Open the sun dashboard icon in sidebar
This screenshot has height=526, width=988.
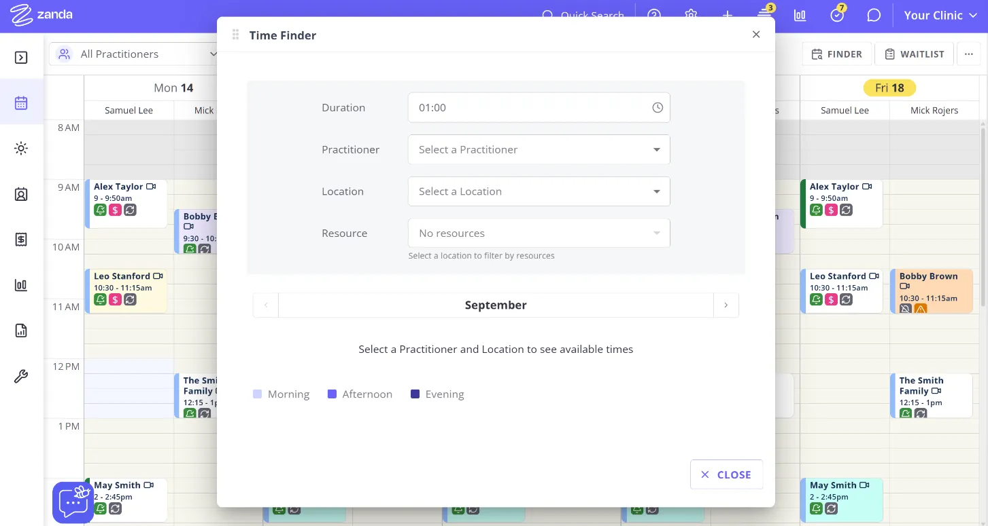pyautogui.click(x=21, y=149)
